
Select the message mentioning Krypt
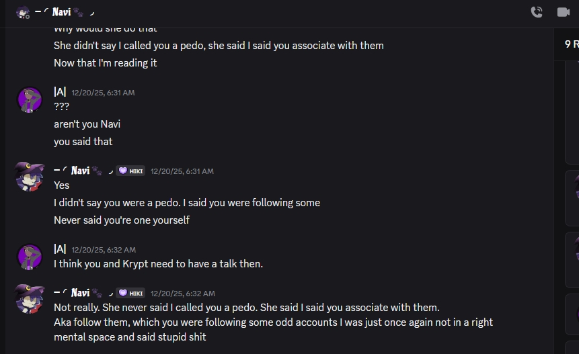coord(158,264)
